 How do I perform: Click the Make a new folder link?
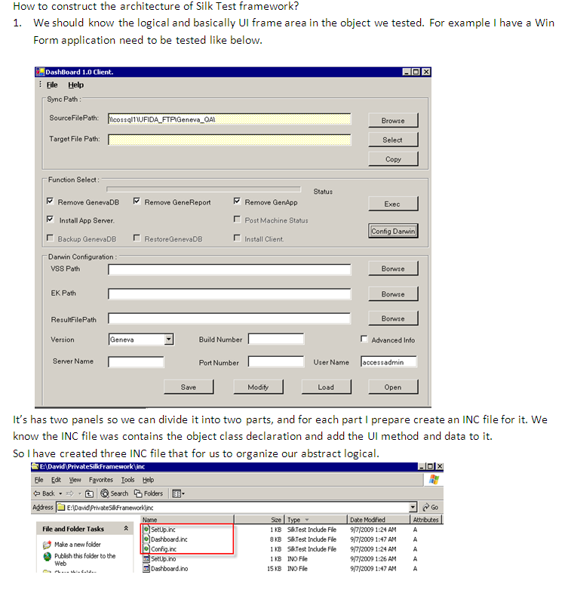tap(78, 545)
